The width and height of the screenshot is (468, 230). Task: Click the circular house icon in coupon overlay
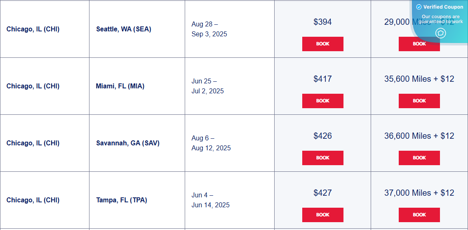click(441, 33)
